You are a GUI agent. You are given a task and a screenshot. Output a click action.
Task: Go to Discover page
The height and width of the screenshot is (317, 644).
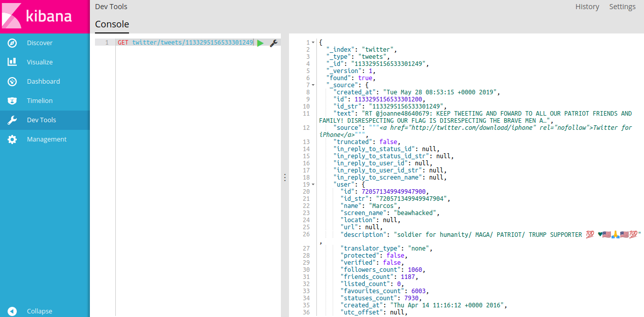tap(40, 43)
